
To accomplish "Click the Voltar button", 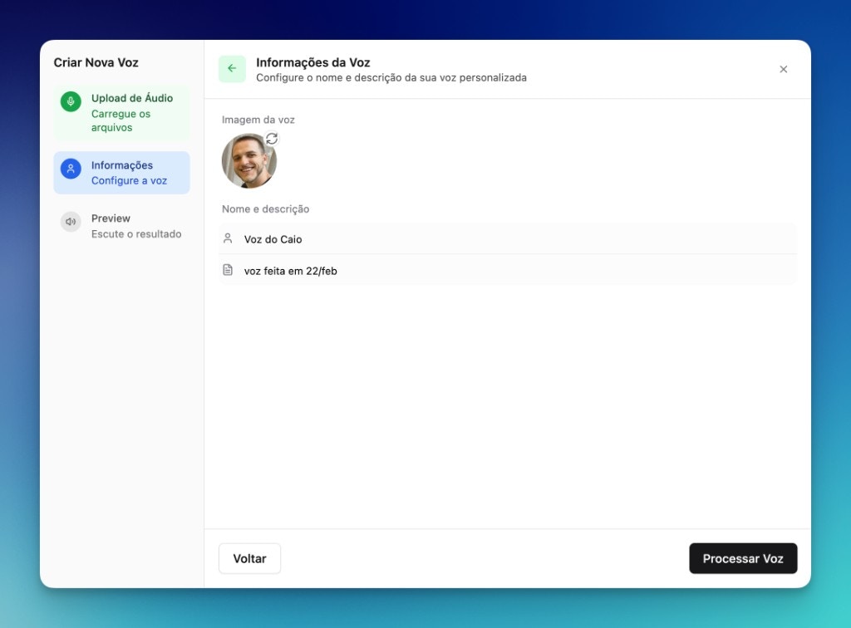I will 249,558.
